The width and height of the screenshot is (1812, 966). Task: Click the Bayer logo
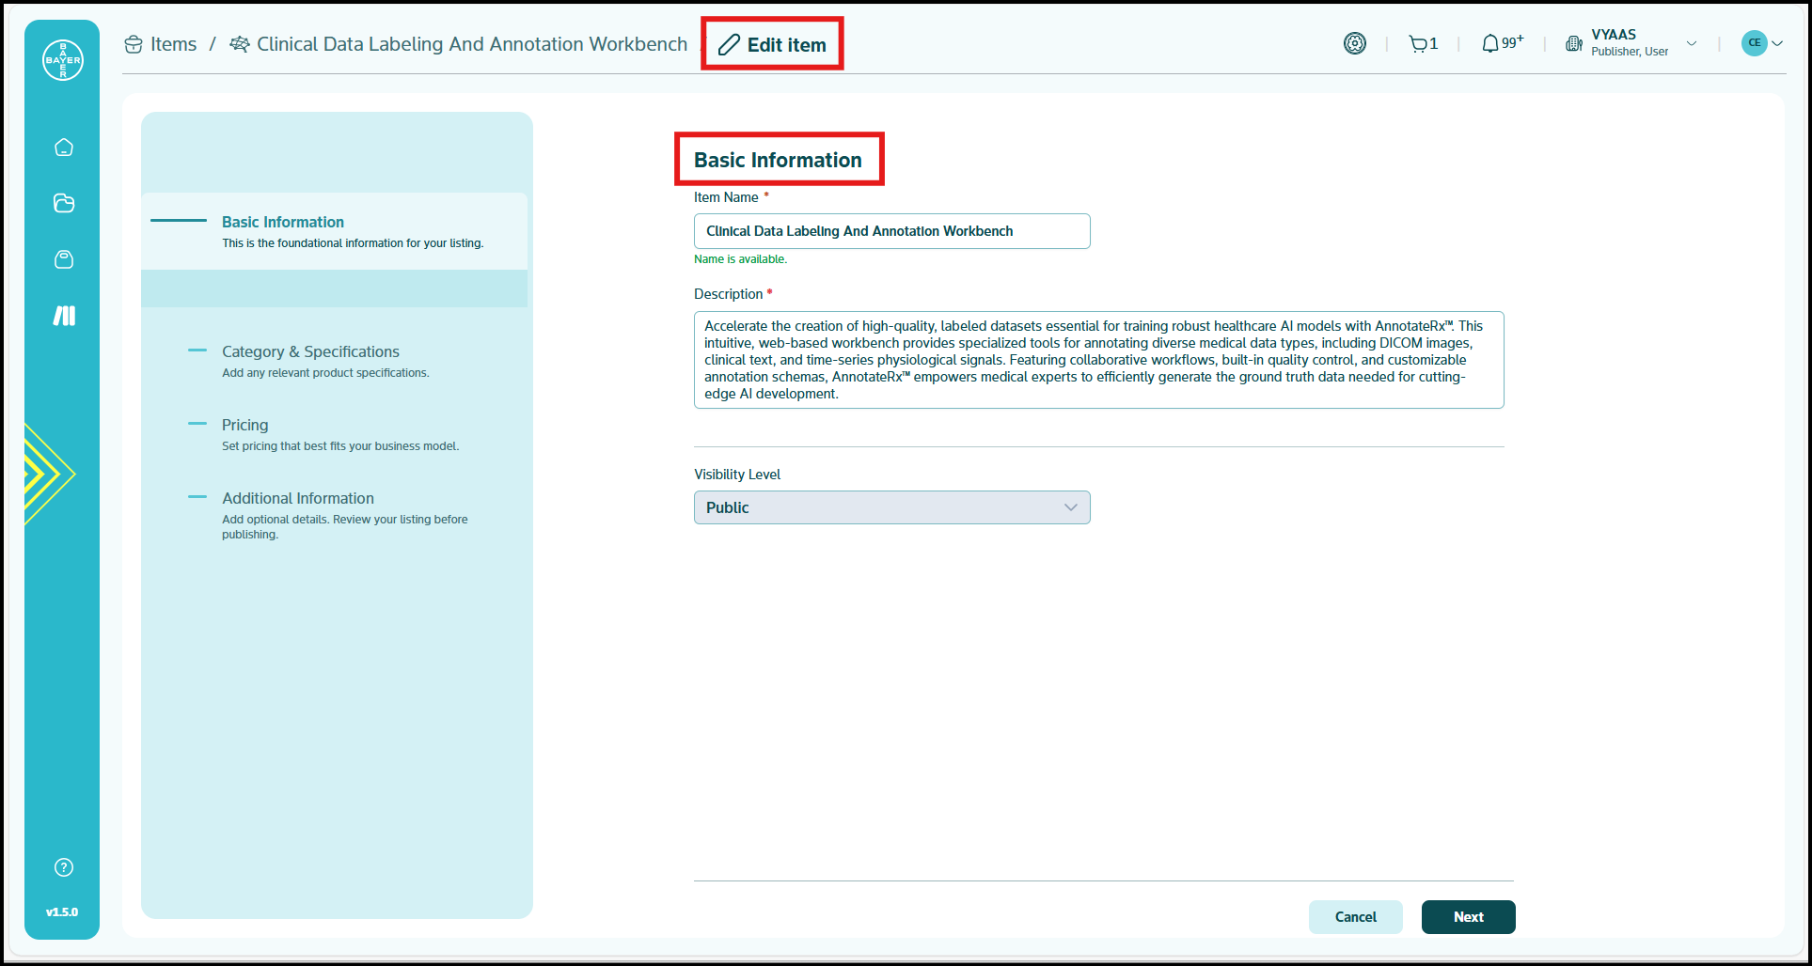click(61, 59)
